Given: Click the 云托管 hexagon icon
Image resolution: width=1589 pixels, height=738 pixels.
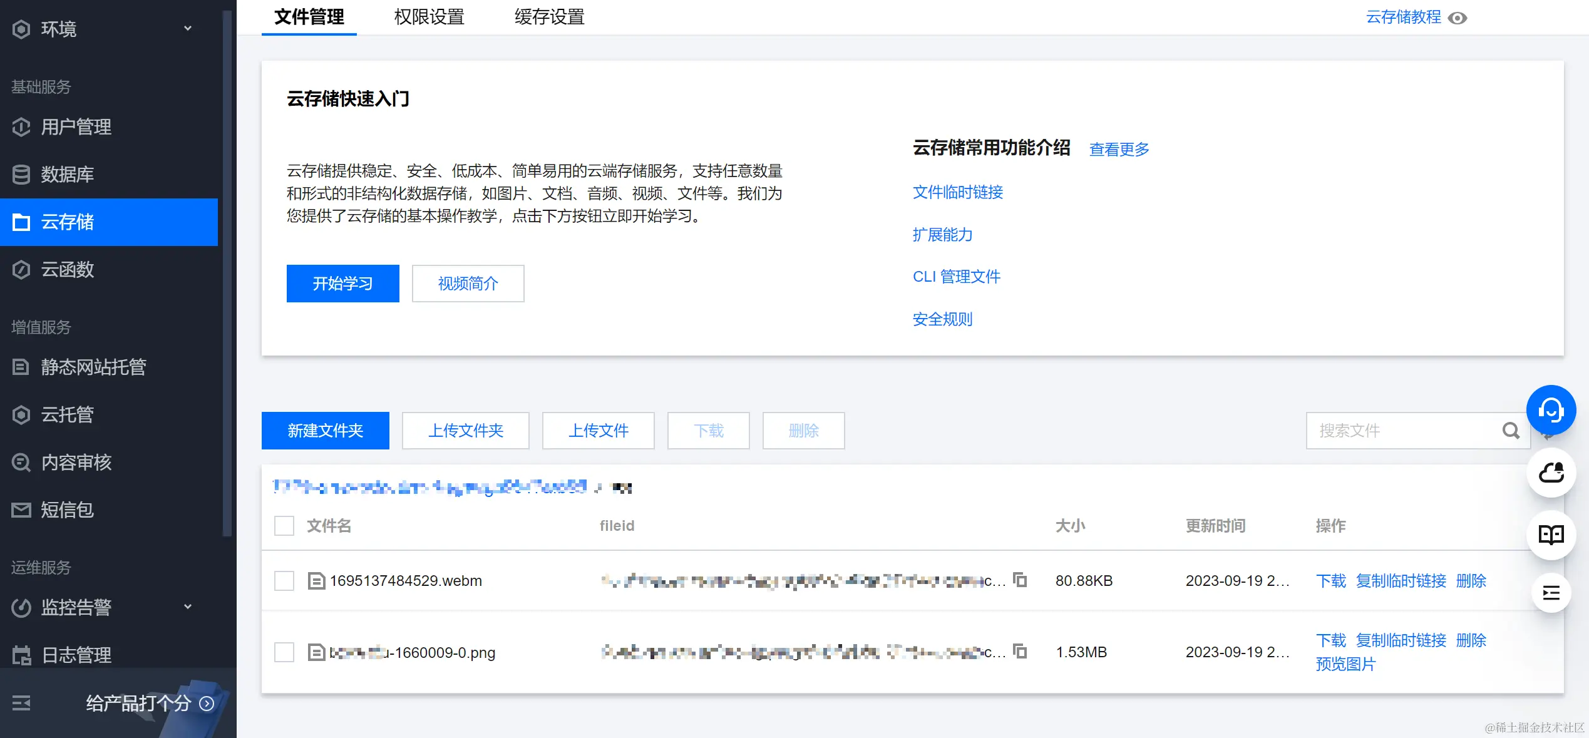Looking at the screenshot, I should [x=21, y=415].
